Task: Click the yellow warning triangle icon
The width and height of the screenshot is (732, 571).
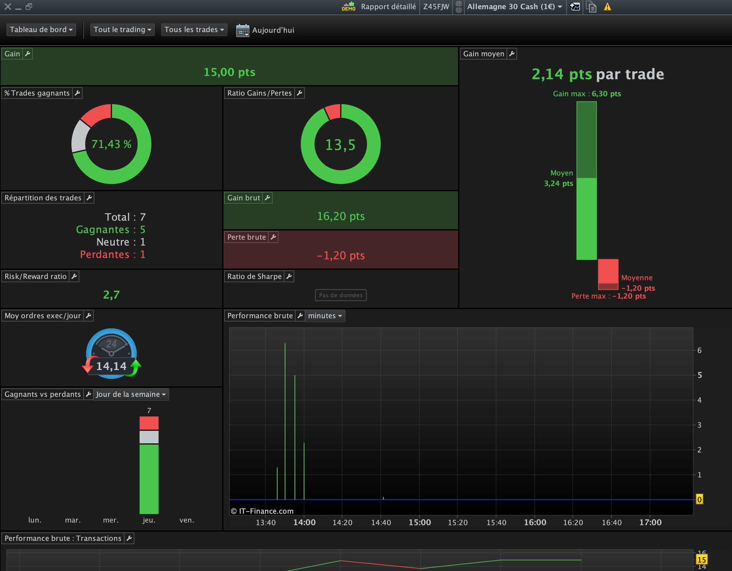Action: tap(607, 7)
